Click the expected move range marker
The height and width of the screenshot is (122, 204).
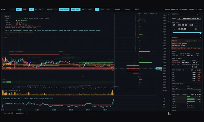point(182,90)
